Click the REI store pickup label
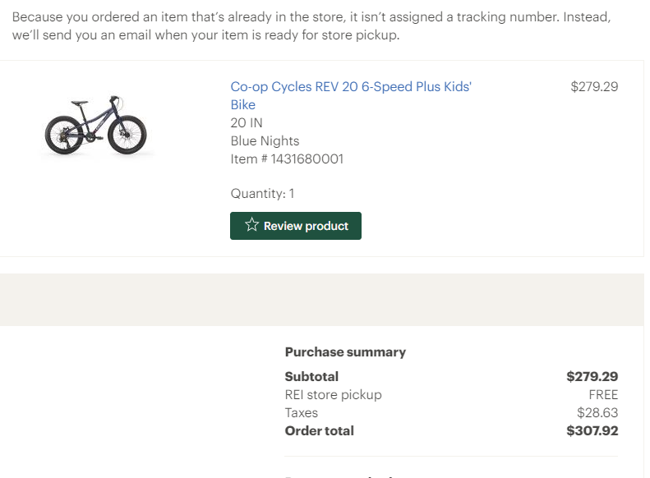650x478 pixels. tap(334, 395)
